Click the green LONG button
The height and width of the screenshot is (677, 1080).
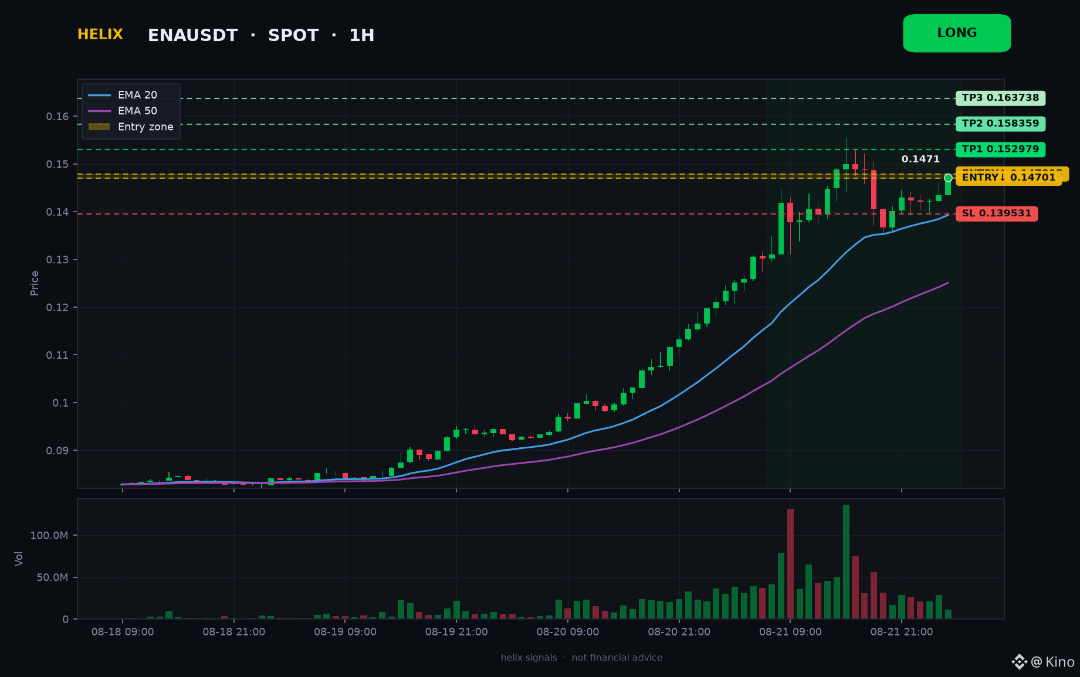tap(957, 33)
